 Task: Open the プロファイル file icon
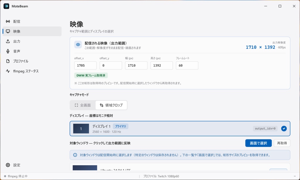[x=8, y=61]
